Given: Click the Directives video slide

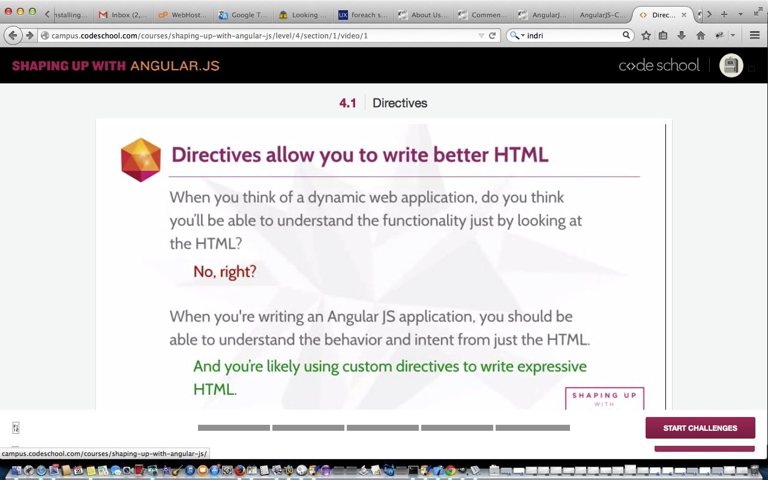Looking at the screenshot, I should tap(384, 267).
